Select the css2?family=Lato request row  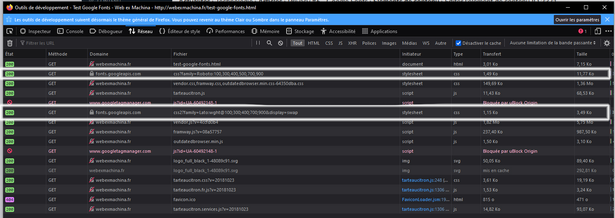point(307,112)
